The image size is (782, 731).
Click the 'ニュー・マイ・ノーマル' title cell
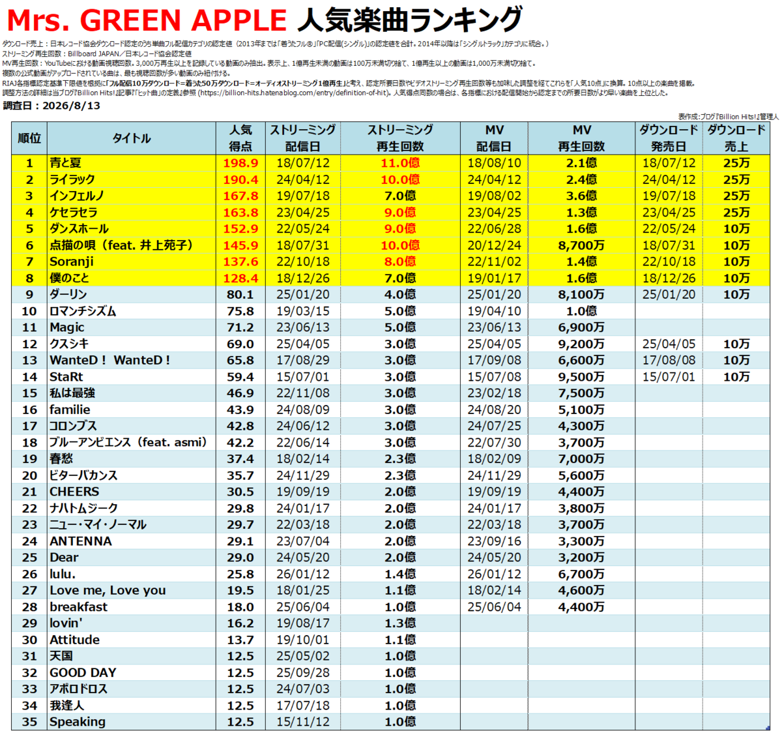coord(131,524)
